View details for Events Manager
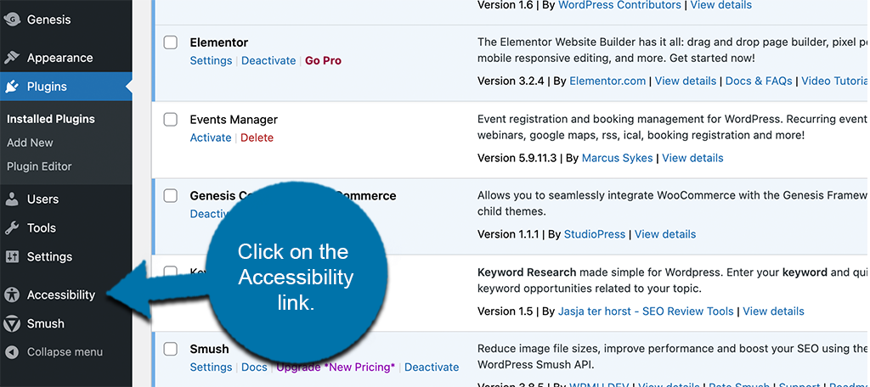The image size is (870, 387). click(693, 158)
